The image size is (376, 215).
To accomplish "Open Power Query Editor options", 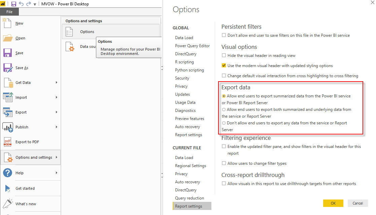I will click(192, 46).
